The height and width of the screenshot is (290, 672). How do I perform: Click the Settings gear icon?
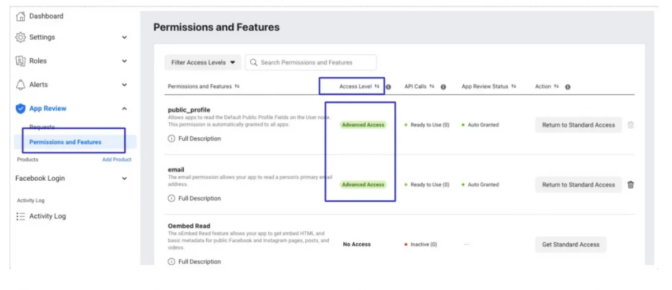click(x=21, y=38)
